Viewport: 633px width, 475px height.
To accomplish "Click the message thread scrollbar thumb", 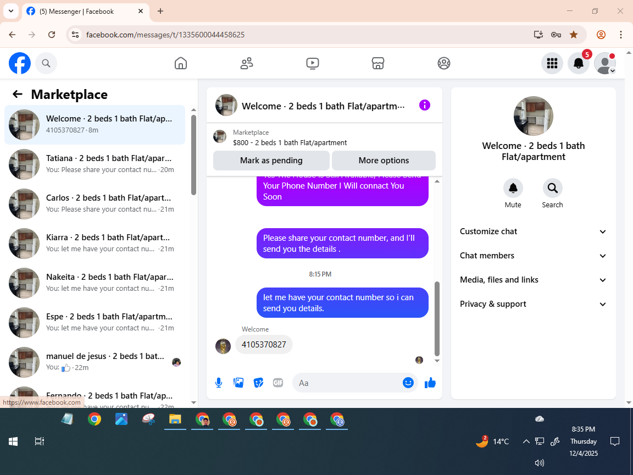I will pyautogui.click(x=437, y=319).
